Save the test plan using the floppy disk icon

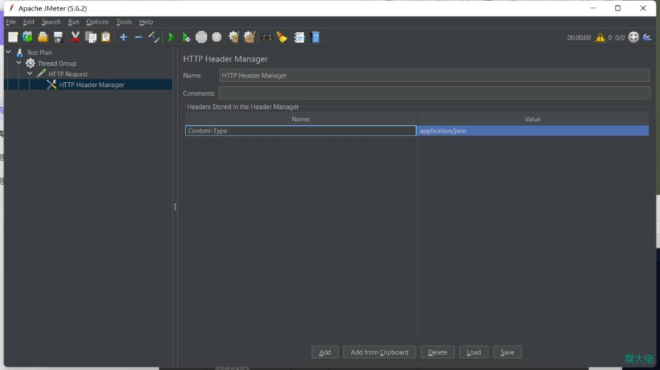58,37
